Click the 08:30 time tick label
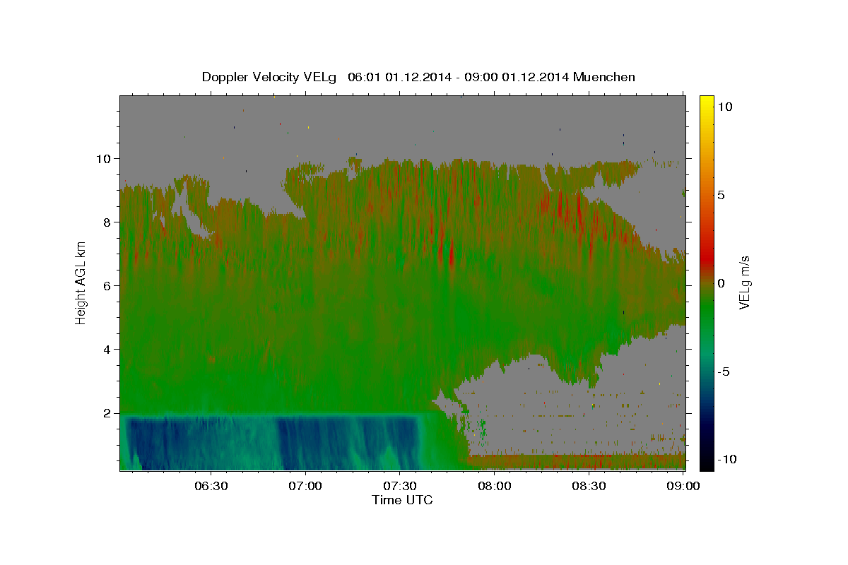Viewport: 848px width, 565px height. [589, 487]
